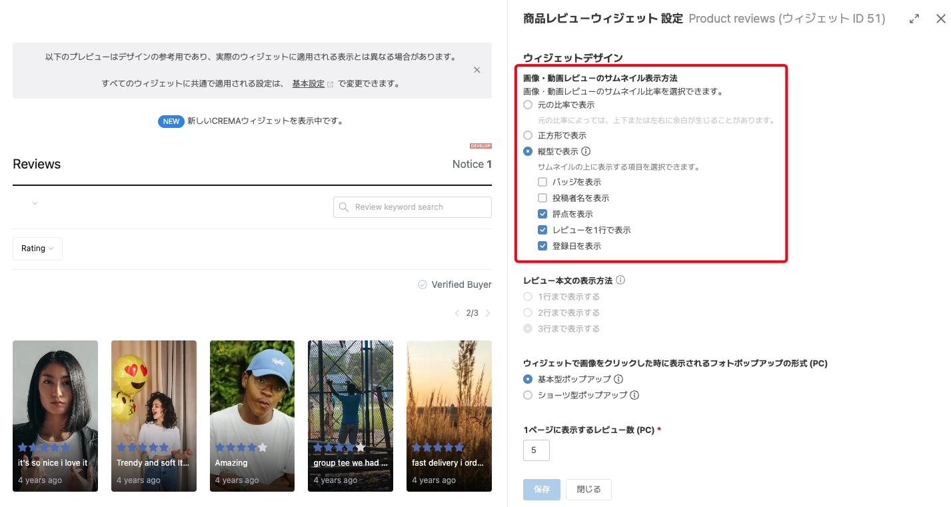Select 基本型ポップアップ radio
Viewport: 951px width, 507px height.
click(x=528, y=379)
